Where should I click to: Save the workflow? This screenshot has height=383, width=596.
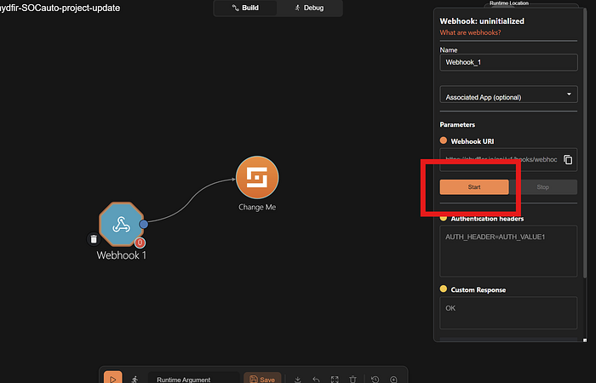[262, 379]
